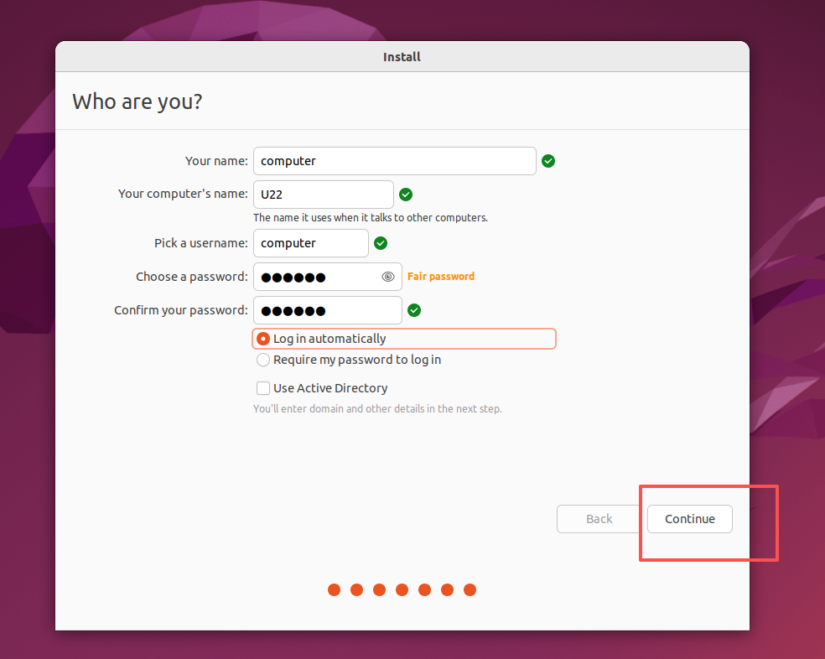Click the Confirm your password: label
The width and height of the screenshot is (825, 659).
click(181, 310)
